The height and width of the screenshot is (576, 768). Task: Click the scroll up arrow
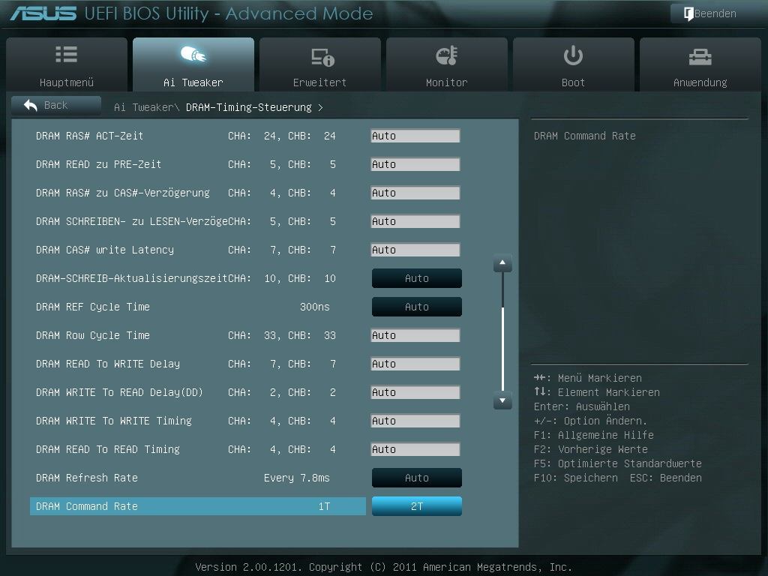tap(502, 263)
